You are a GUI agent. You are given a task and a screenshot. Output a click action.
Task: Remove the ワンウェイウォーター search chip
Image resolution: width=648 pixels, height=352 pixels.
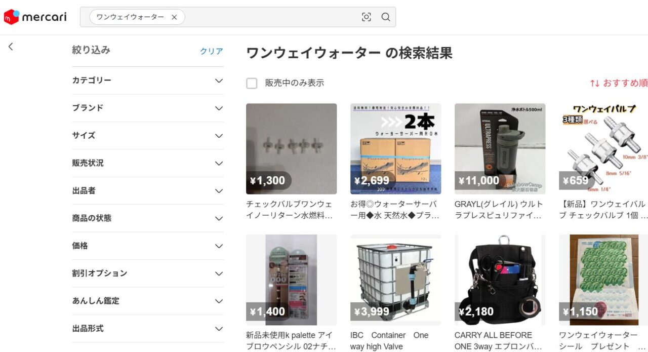pos(174,17)
